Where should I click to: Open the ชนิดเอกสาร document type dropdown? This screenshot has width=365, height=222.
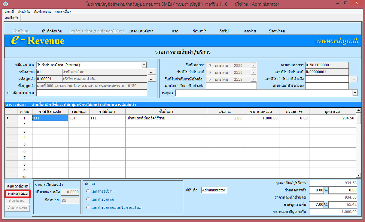pyautogui.click(x=144, y=65)
